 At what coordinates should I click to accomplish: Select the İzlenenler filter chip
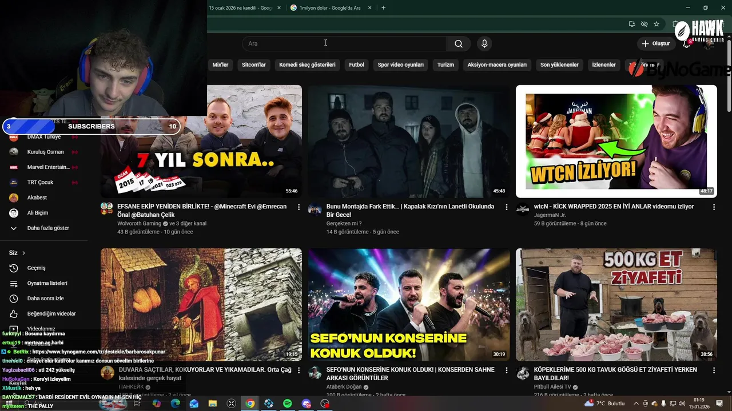(603, 65)
